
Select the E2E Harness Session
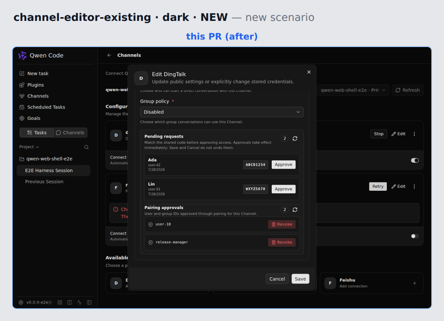click(x=53, y=171)
